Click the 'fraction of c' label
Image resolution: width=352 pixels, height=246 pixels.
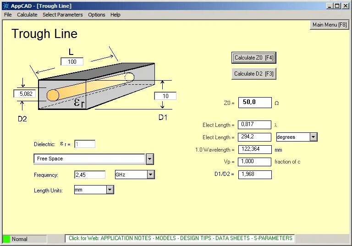(x=287, y=162)
